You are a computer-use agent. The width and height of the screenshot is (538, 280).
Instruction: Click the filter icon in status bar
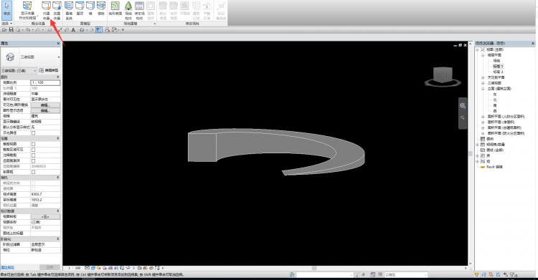click(x=512, y=275)
